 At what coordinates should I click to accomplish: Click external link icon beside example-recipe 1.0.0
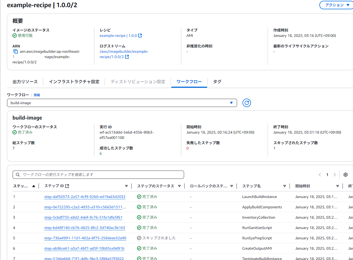coord(140,36)
